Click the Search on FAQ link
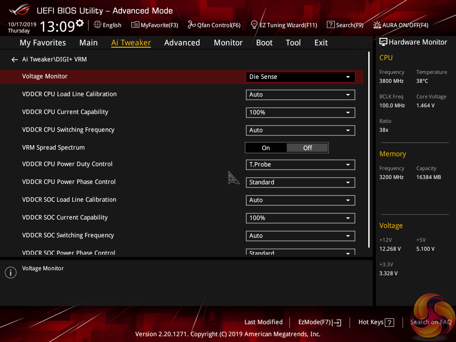Viewport: 456px width, 342px height. (430, 322)
